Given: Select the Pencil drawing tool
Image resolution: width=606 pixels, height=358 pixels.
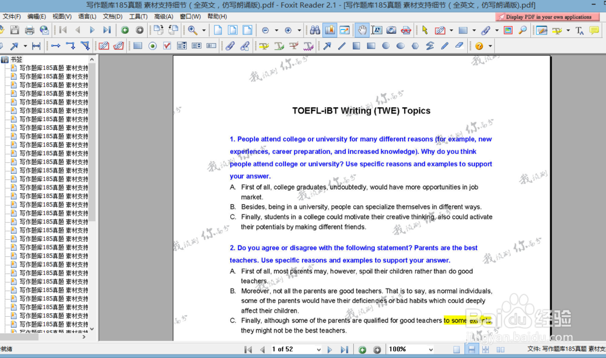Looking at the screenshot, I should (x=444, y=46).
